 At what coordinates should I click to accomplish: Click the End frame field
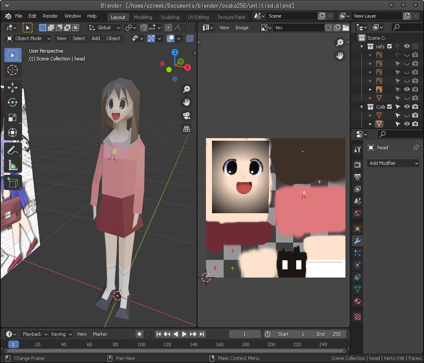329,334
